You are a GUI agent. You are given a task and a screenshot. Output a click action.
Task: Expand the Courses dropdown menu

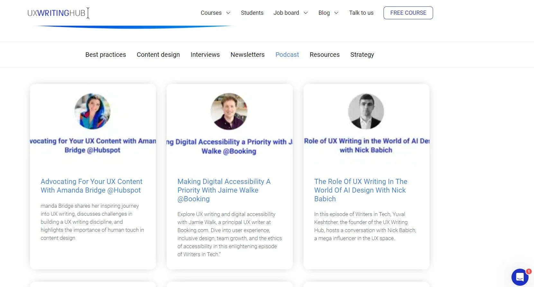(x=215, y=13)
